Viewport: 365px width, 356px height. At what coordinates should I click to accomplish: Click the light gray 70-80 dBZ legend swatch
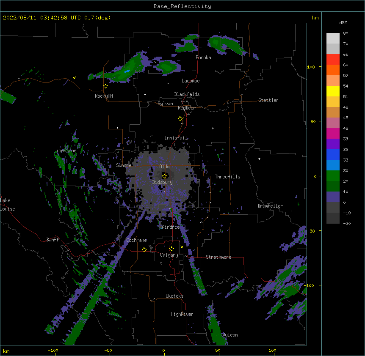[x=333, y=38]
